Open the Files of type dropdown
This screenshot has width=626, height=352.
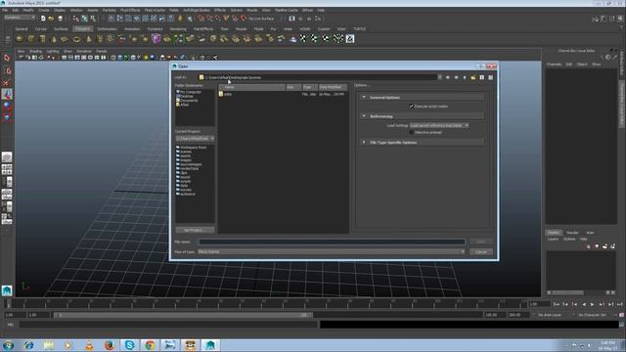pos(332,252)
